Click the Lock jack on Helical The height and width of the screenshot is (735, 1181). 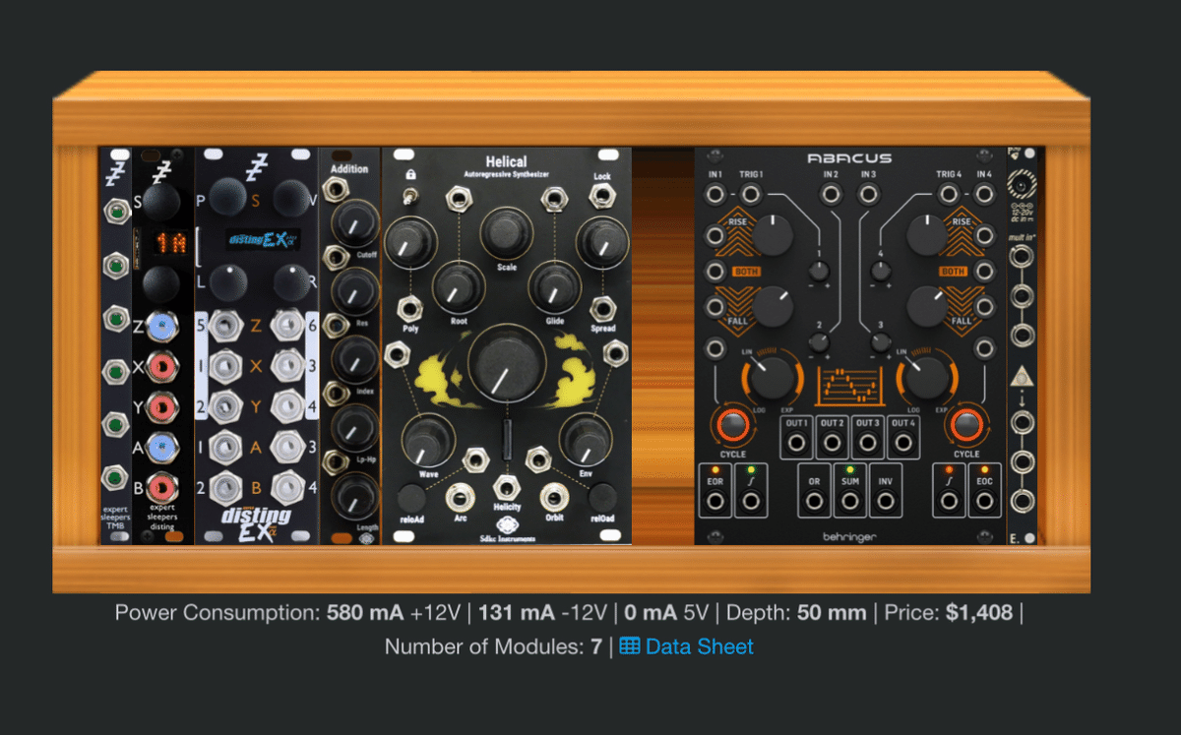point(602,196)
